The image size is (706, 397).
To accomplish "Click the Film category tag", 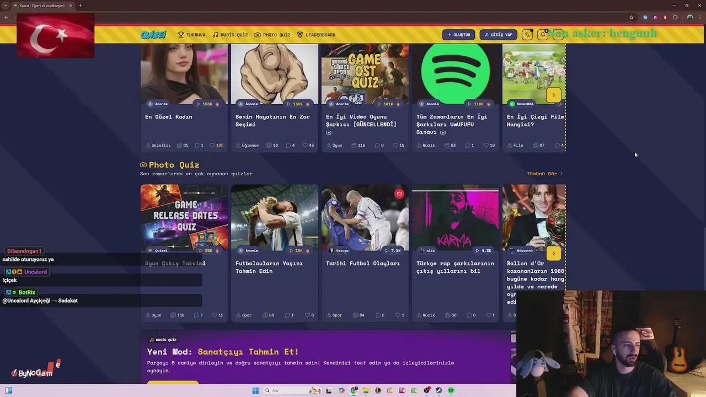I will [515, 146].
